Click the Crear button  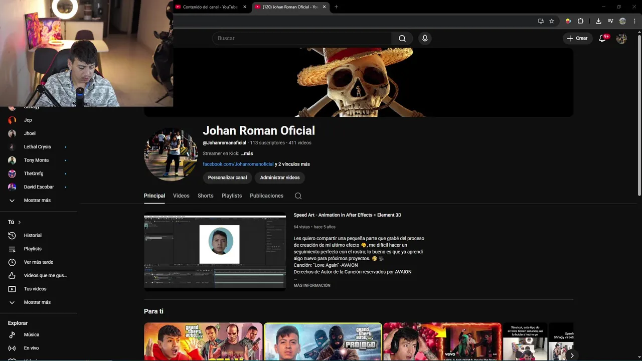(577, 38)
